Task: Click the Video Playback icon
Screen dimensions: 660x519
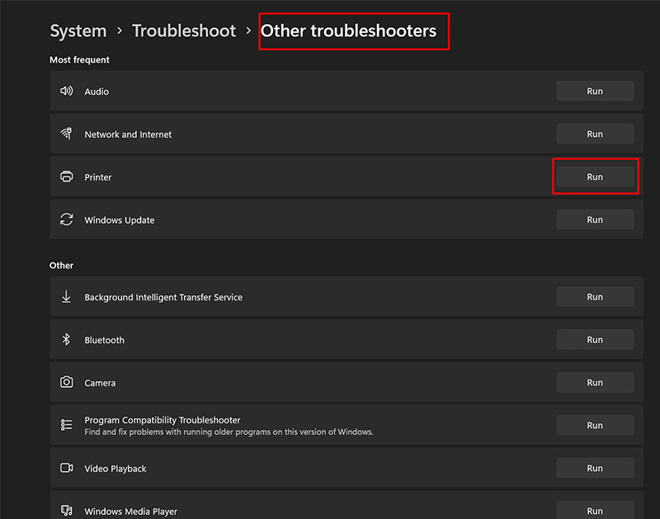Action: (67, 469)
